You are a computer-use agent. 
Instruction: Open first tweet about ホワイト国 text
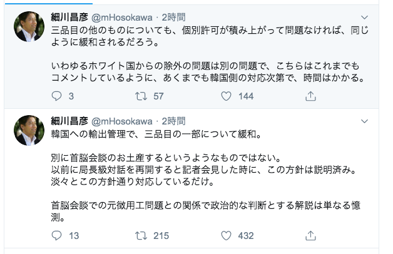click(207, 71)
